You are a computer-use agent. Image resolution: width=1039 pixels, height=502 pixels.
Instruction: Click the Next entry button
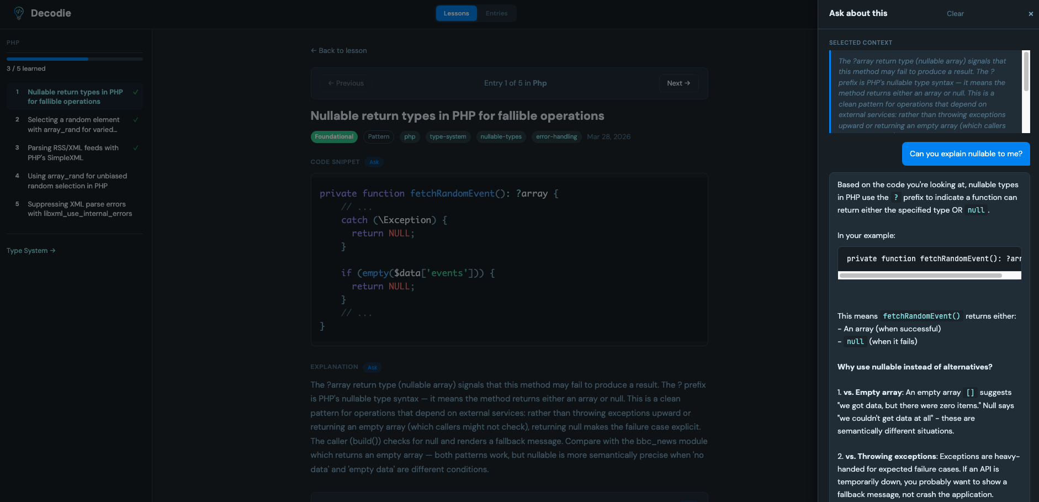678,83
